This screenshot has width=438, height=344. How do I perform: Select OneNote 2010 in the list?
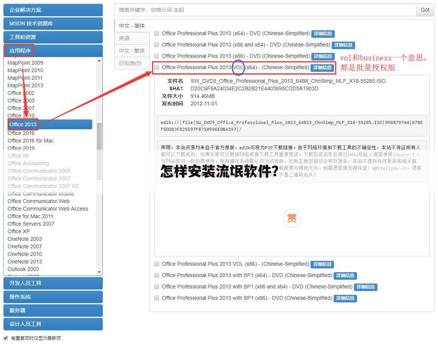tap(25, 254)
